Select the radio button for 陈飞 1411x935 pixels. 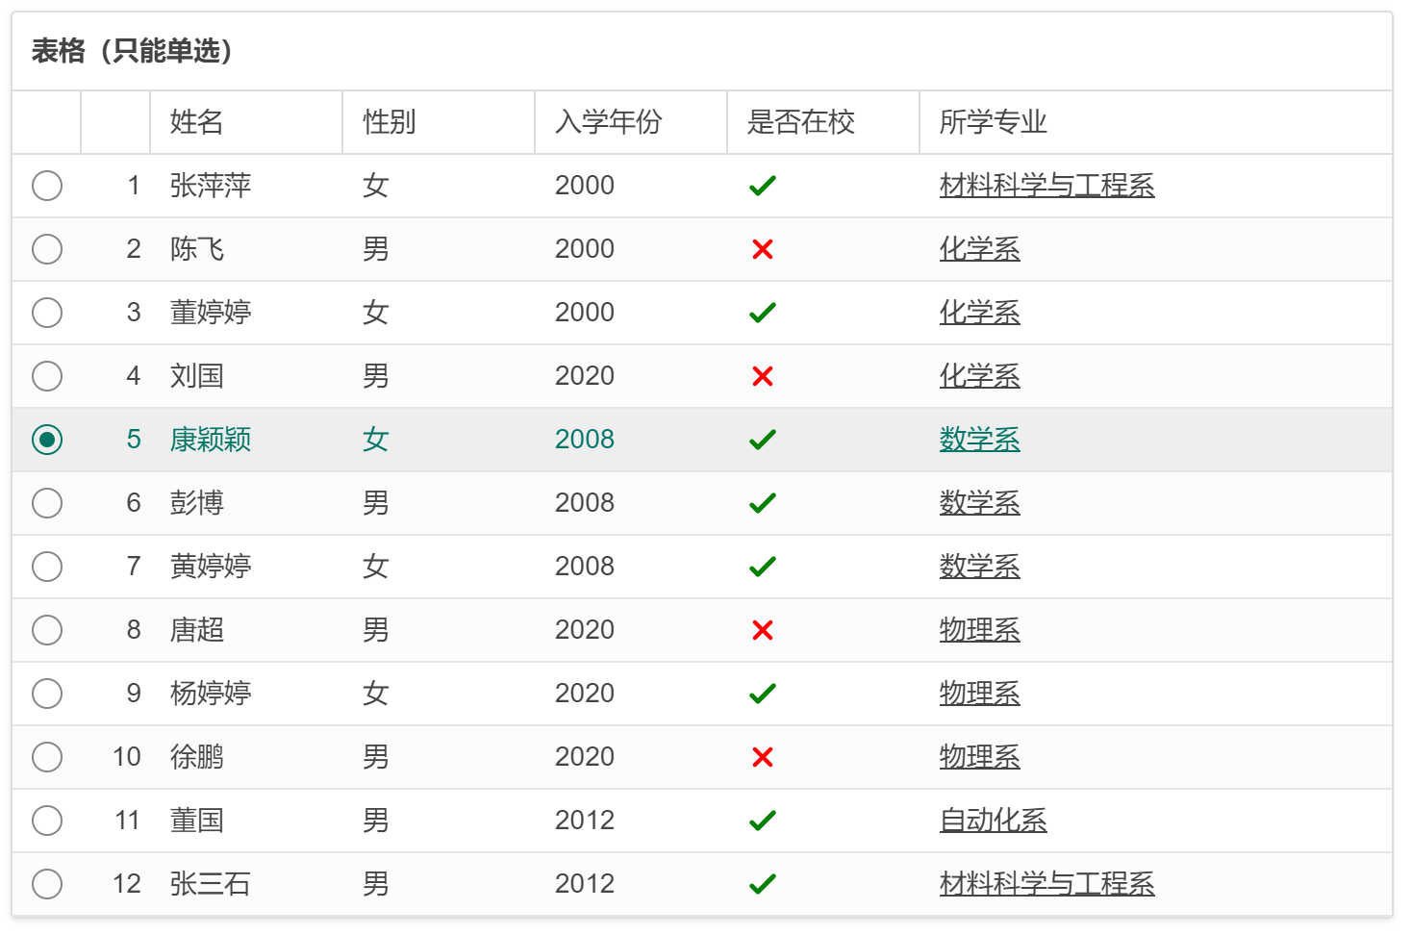tap(47, 249)
